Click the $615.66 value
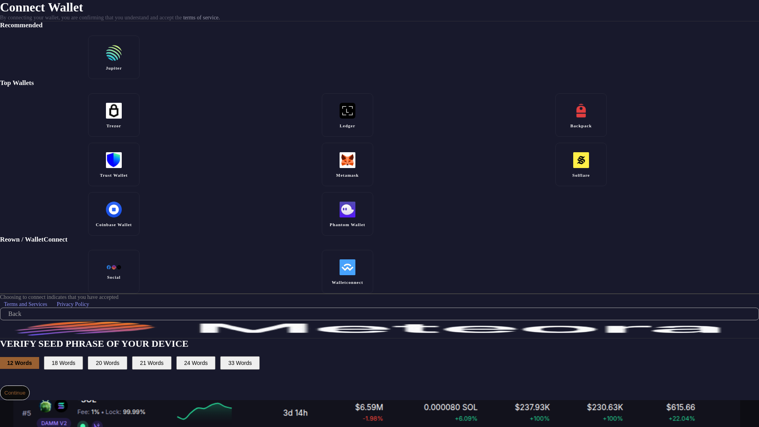This screenshot has width=759, height=427. [x=680, y=407]
